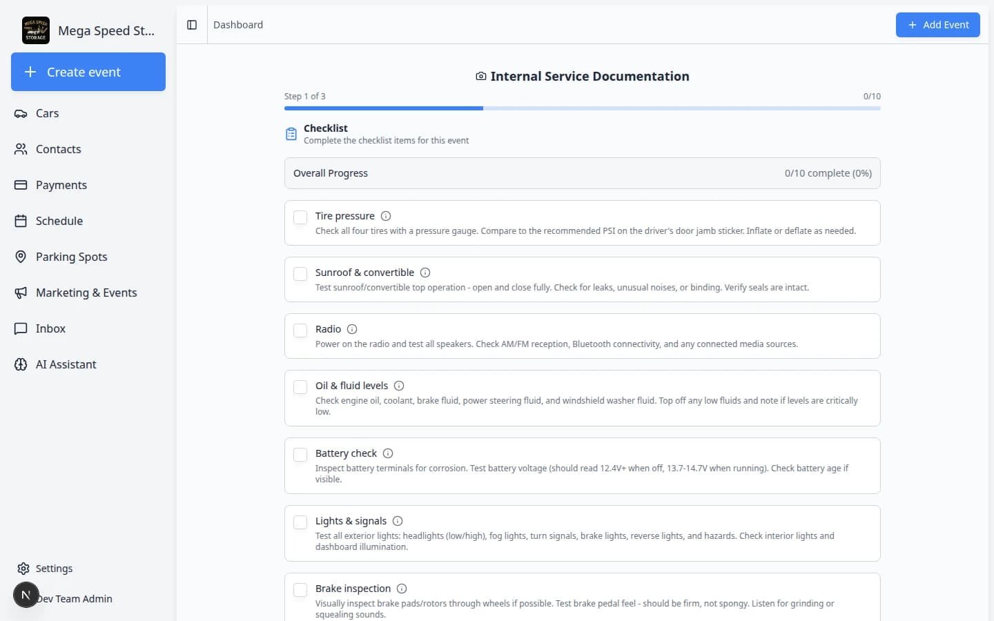Open the Dev Team Admin profile avatar
This screenshot has width=994, height=621.
point(26,595)
